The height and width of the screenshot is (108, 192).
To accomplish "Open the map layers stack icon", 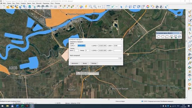I will 29,7.
